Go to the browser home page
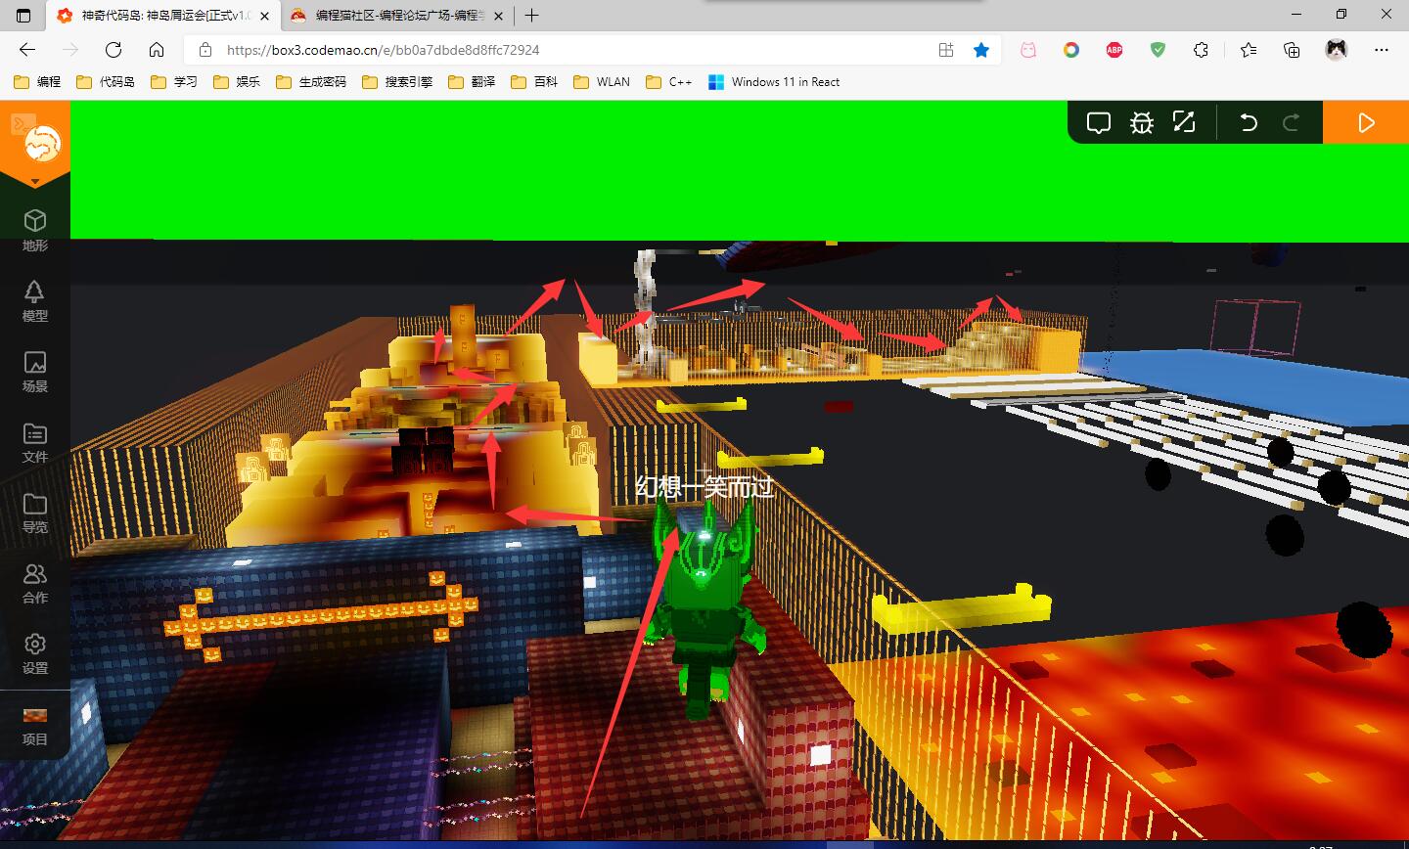This screenshot has width=1409, height=849. [157, 50]
